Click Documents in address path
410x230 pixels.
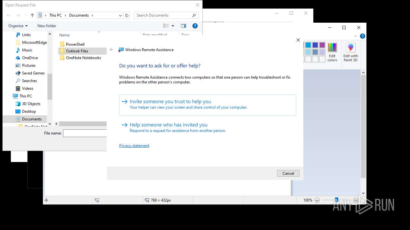(79, 15)
